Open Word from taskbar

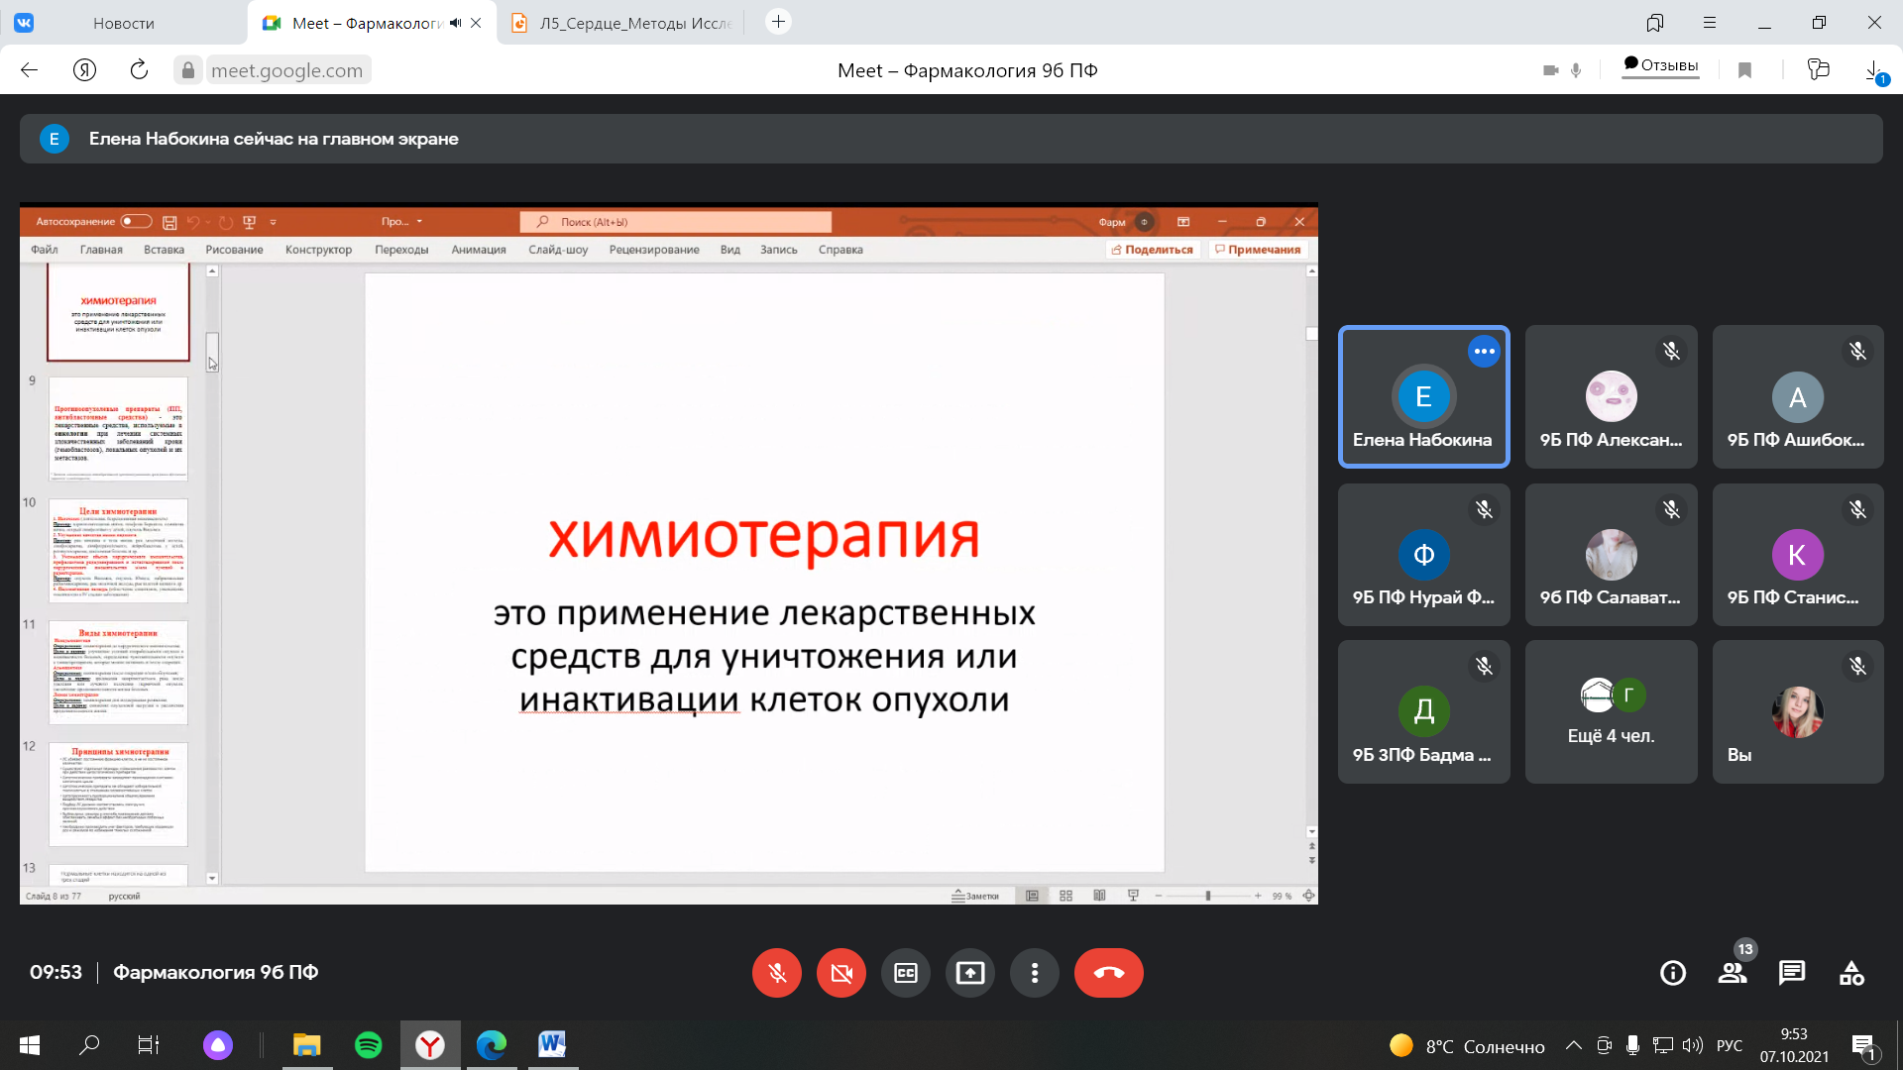coord(552,1045)
